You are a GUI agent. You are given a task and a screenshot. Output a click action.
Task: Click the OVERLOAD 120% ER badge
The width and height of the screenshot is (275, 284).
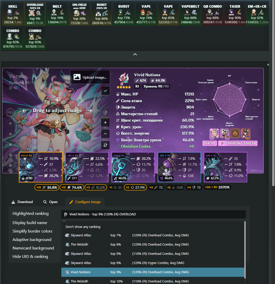pyautogui.click(x=238, y=143)
